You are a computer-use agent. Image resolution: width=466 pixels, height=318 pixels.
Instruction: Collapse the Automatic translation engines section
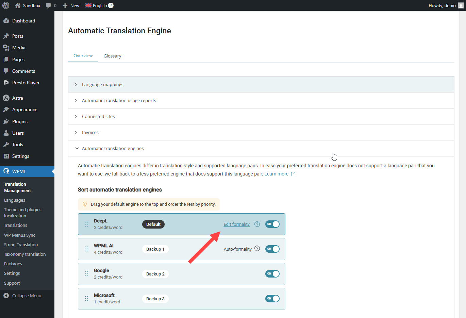(x=261, y=148)
